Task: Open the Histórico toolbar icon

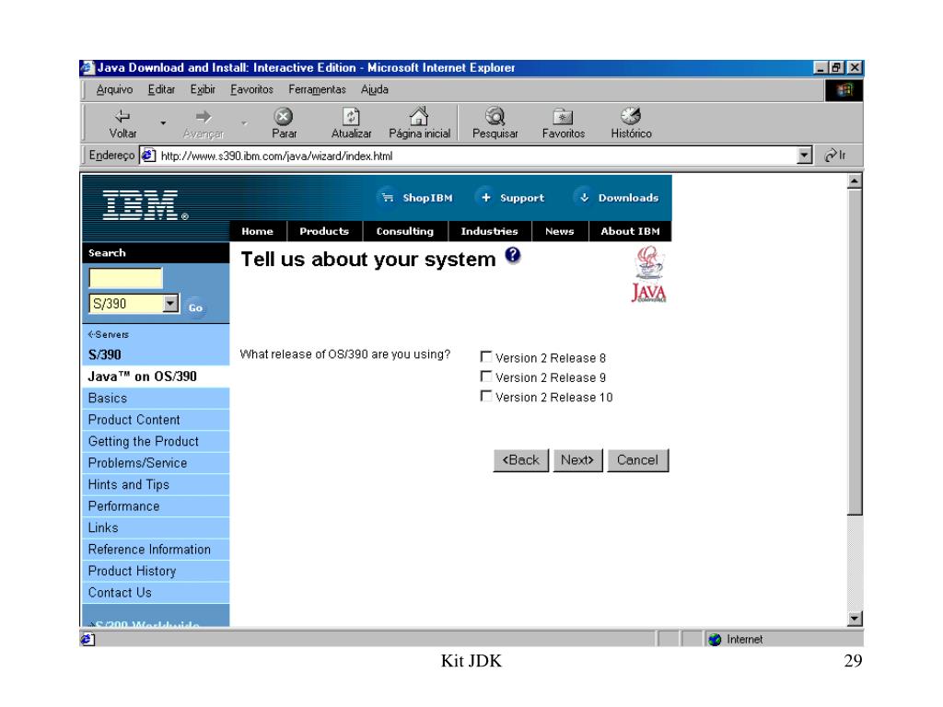Action: click(x=631, y=115)
